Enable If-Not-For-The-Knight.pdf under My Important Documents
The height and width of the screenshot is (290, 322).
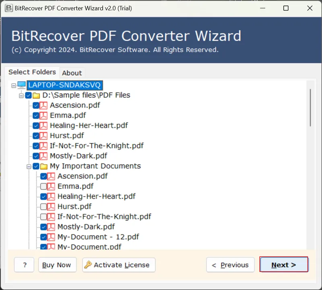tap(43, 216)
